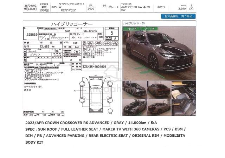225x158 pixels.
Task: Click the evaluation score 5 box
Action: [x=112, y=33]
